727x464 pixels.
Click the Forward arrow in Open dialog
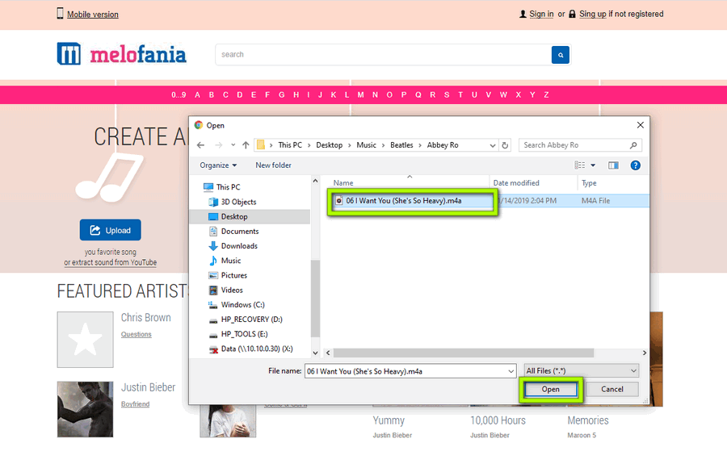coord(218,145)
